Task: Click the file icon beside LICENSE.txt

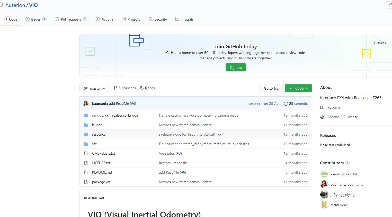Action: click(86, 163)
